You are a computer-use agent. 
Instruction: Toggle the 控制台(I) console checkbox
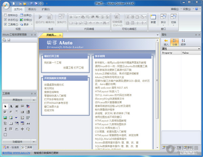5,15
